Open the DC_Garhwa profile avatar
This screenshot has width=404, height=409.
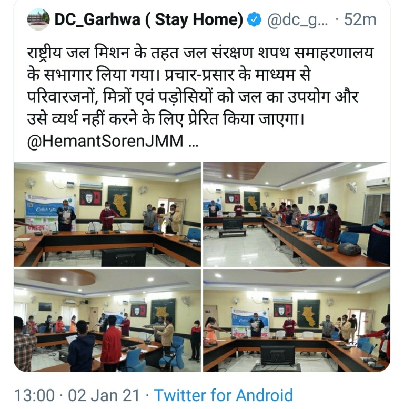pyautogui.click(x=38, y=19)
